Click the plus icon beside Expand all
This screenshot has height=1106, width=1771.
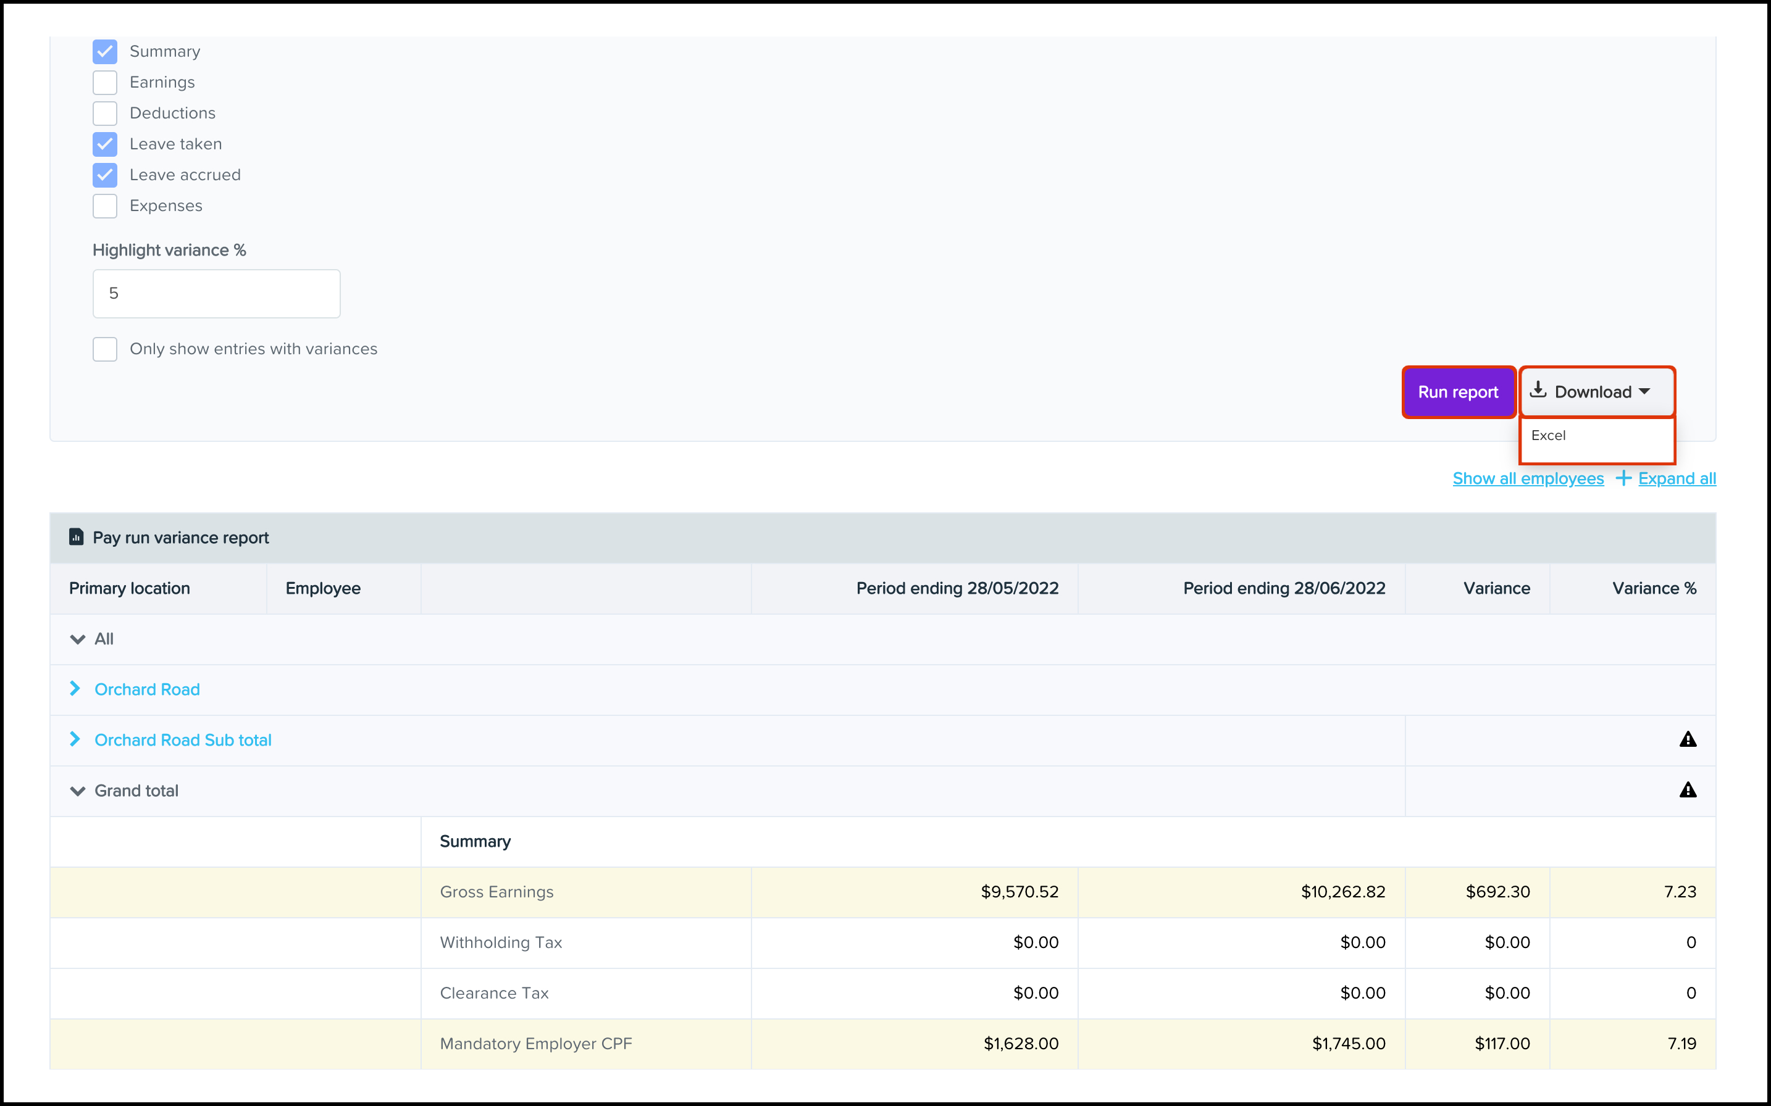tap(1623, 478)
